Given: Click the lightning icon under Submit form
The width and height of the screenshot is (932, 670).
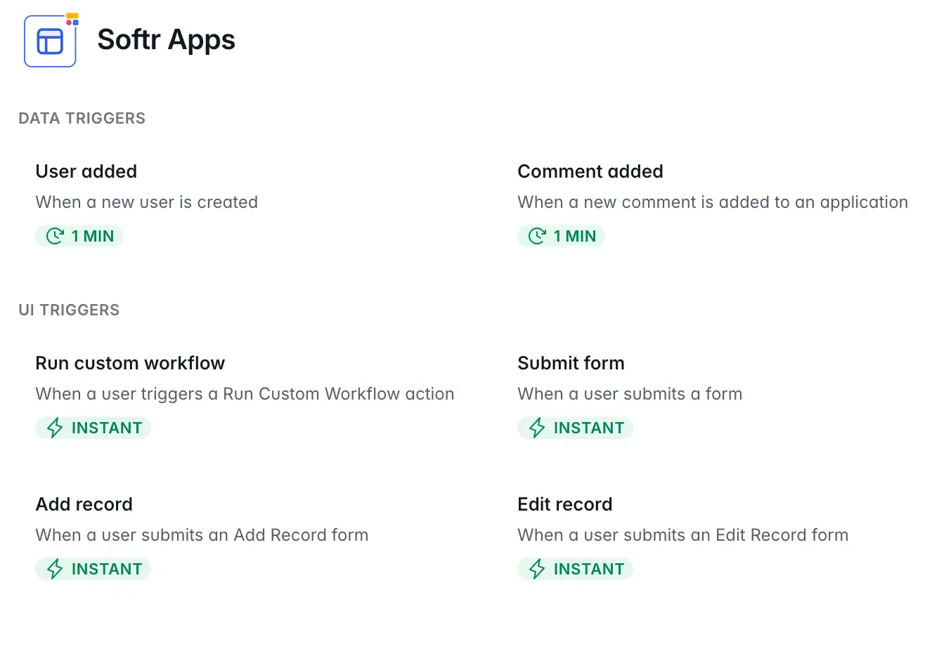Looking at the screenshot, I should (537, 428).
